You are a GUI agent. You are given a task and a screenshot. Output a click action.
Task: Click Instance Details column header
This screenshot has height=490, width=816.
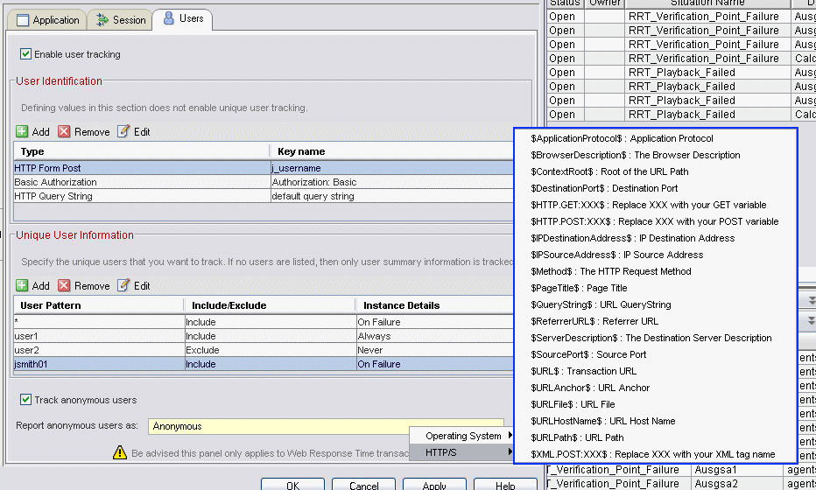coord(435,305)
